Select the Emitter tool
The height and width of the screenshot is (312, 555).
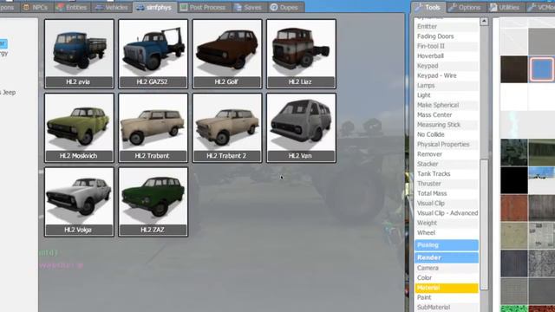tap(447, 27)
